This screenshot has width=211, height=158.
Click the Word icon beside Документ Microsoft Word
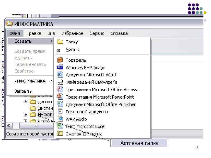pyautogui.click(x=60, y=74)
